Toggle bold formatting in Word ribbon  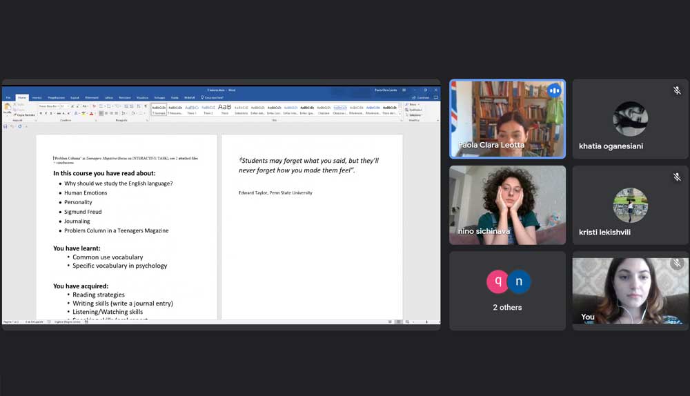tap(41, 113)
